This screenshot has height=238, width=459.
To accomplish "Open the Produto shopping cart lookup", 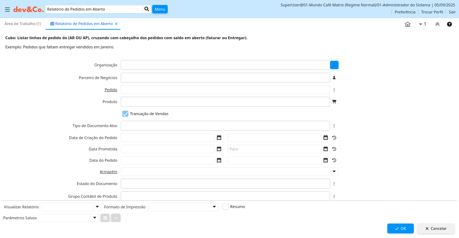I will point(334,102).
